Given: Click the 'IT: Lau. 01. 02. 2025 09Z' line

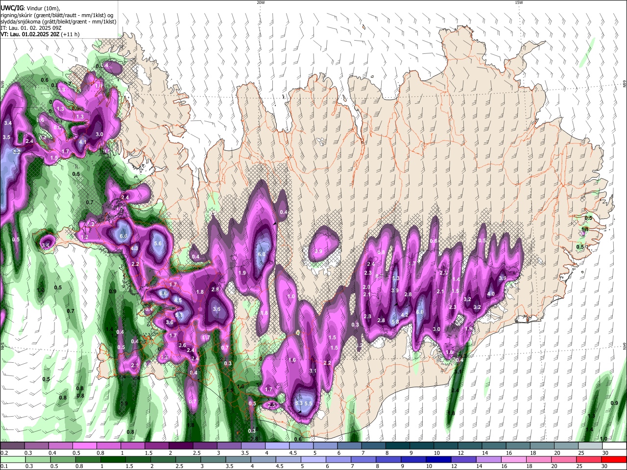Looking at the screenshot, I should [x=30, y=28].
